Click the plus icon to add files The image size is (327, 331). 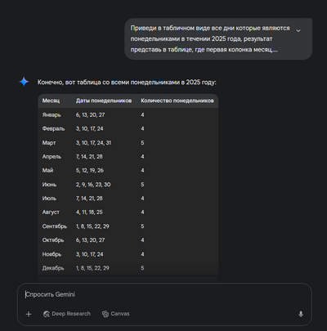(x=29, y=314)
